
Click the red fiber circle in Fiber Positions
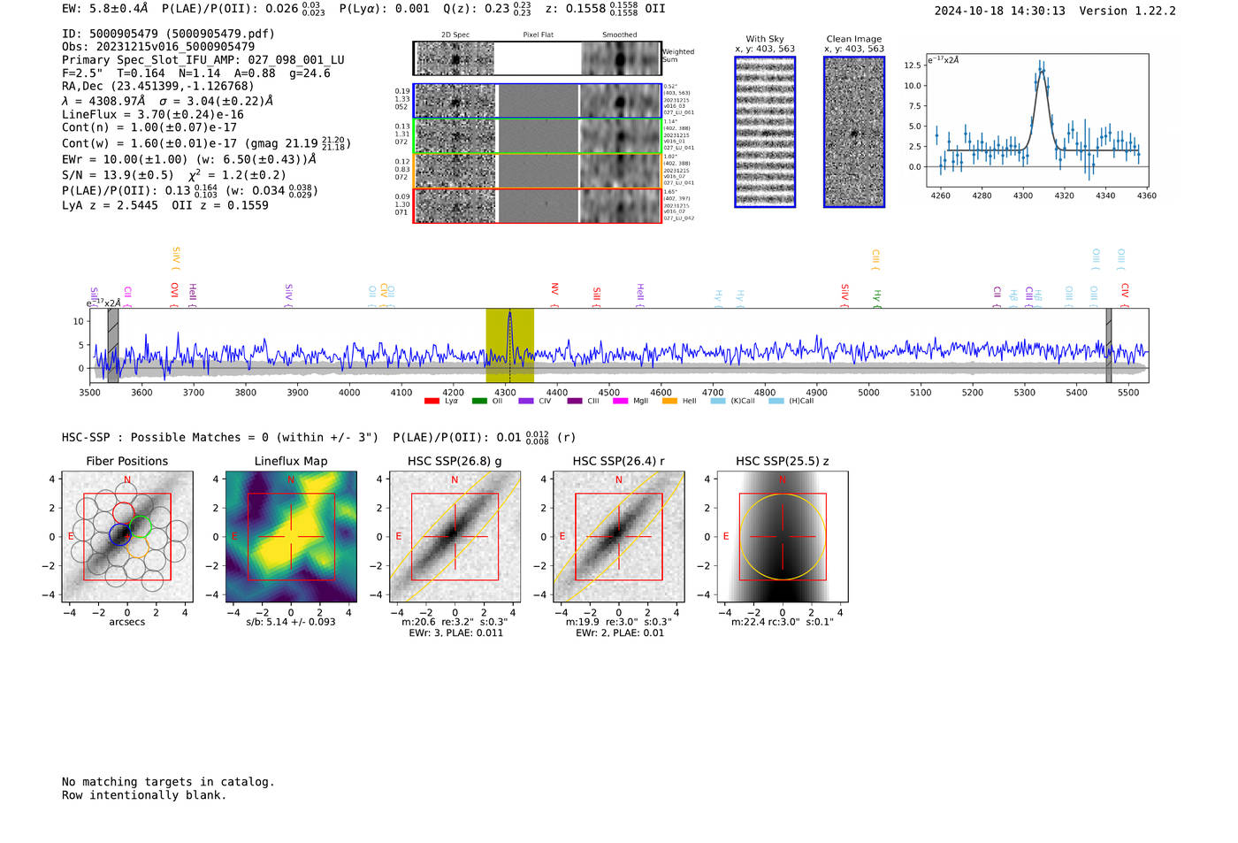point(124,514)
